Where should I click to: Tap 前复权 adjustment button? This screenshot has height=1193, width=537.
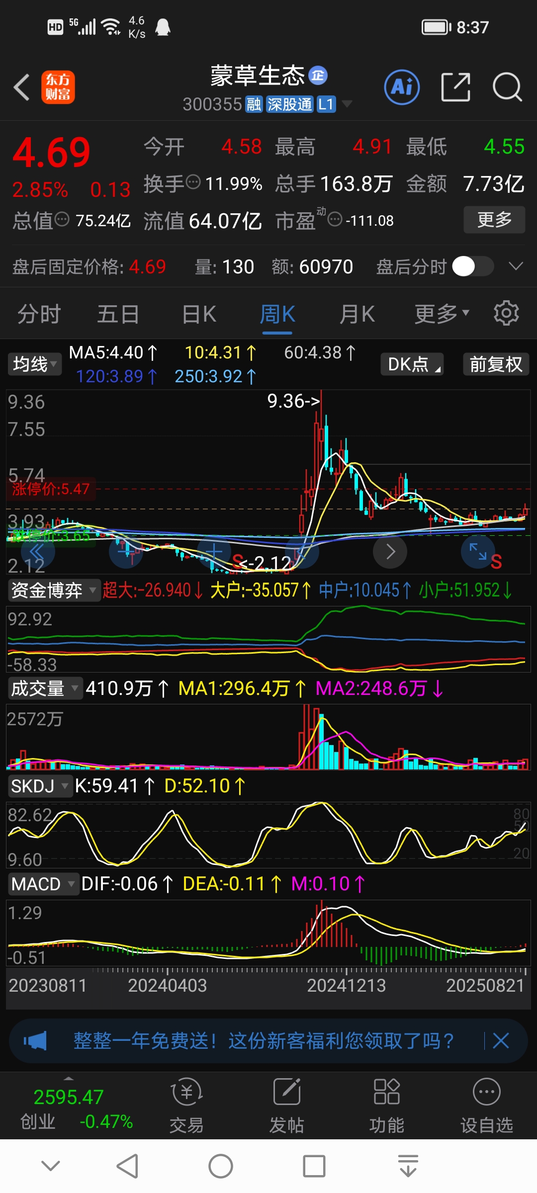click(496, 364)
